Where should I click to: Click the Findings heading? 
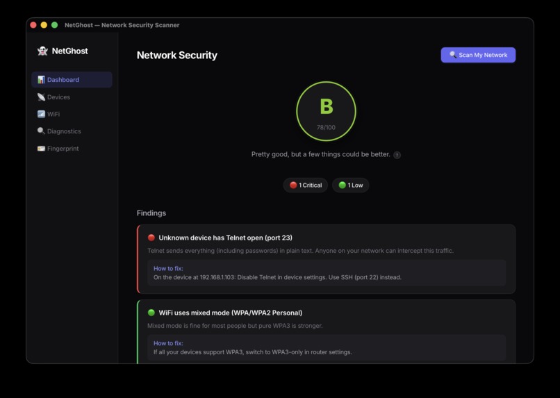pos(151,213)
